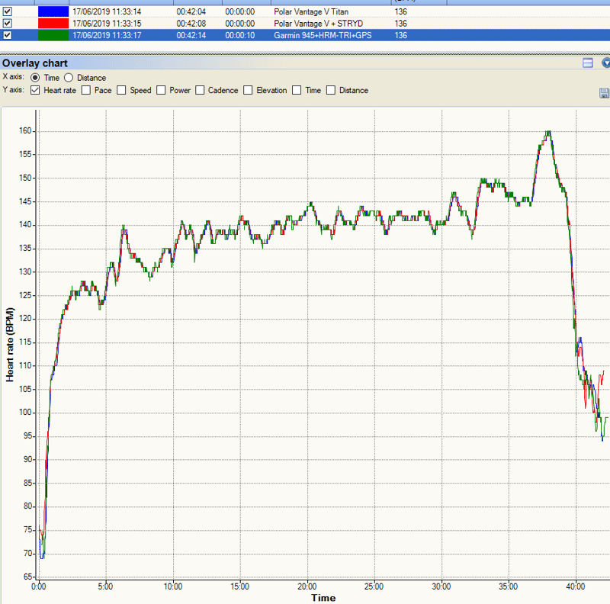Click the heart rate peak near 160 BPM
Viewport: 610px width, 604px height.
point(547,133)
